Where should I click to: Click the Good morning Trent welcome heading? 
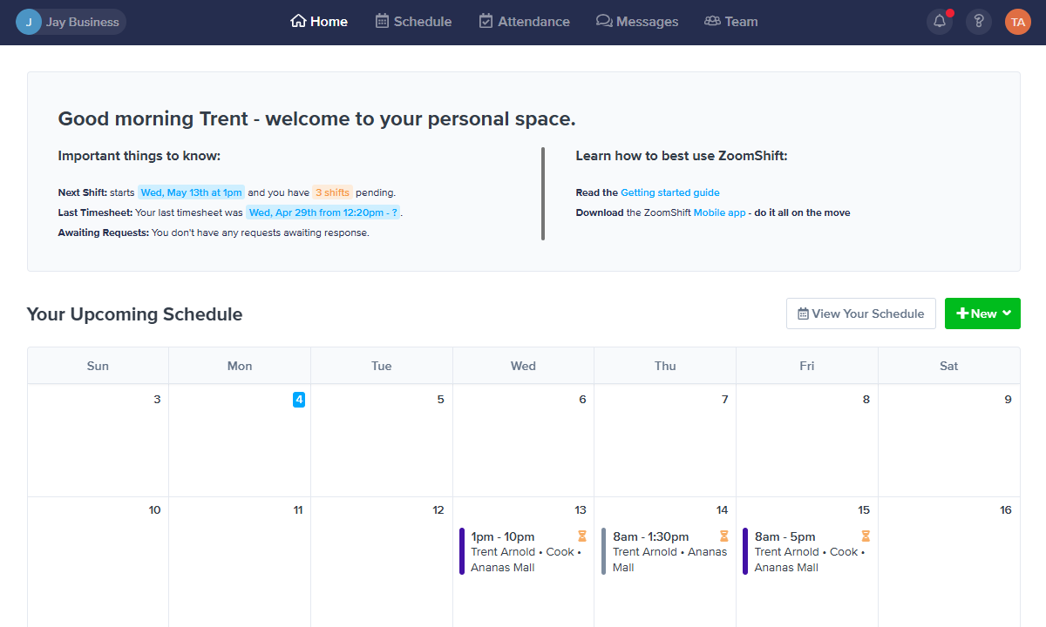316,119
